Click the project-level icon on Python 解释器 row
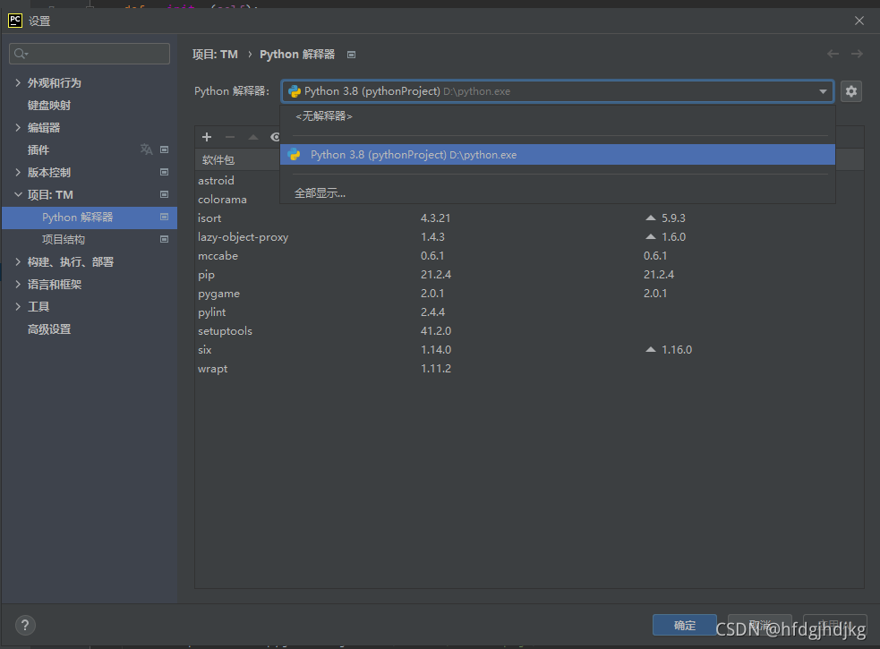The width and height of the screenshot is (880, 649). click(165, 217)
